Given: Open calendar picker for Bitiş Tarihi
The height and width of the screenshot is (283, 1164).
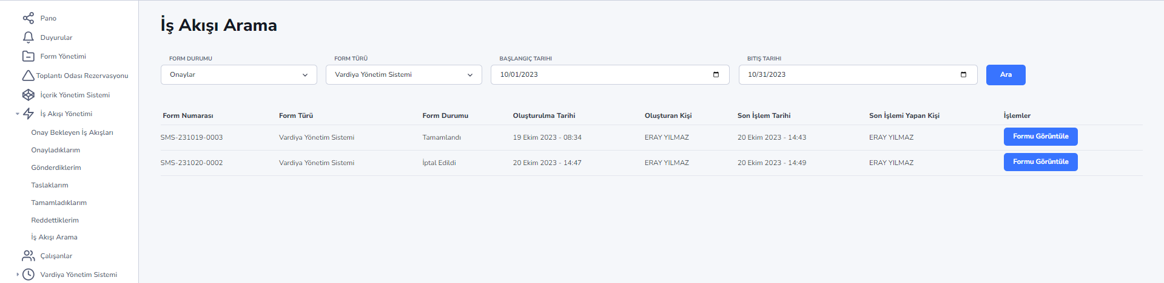Looking at the screenshot, I should coord(963,75).
